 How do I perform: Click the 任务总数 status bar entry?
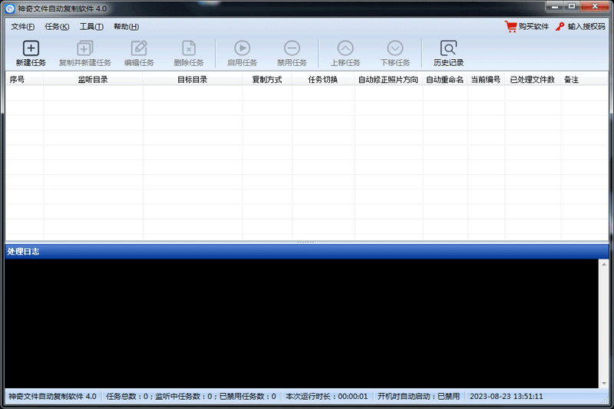tap(191, 397)
